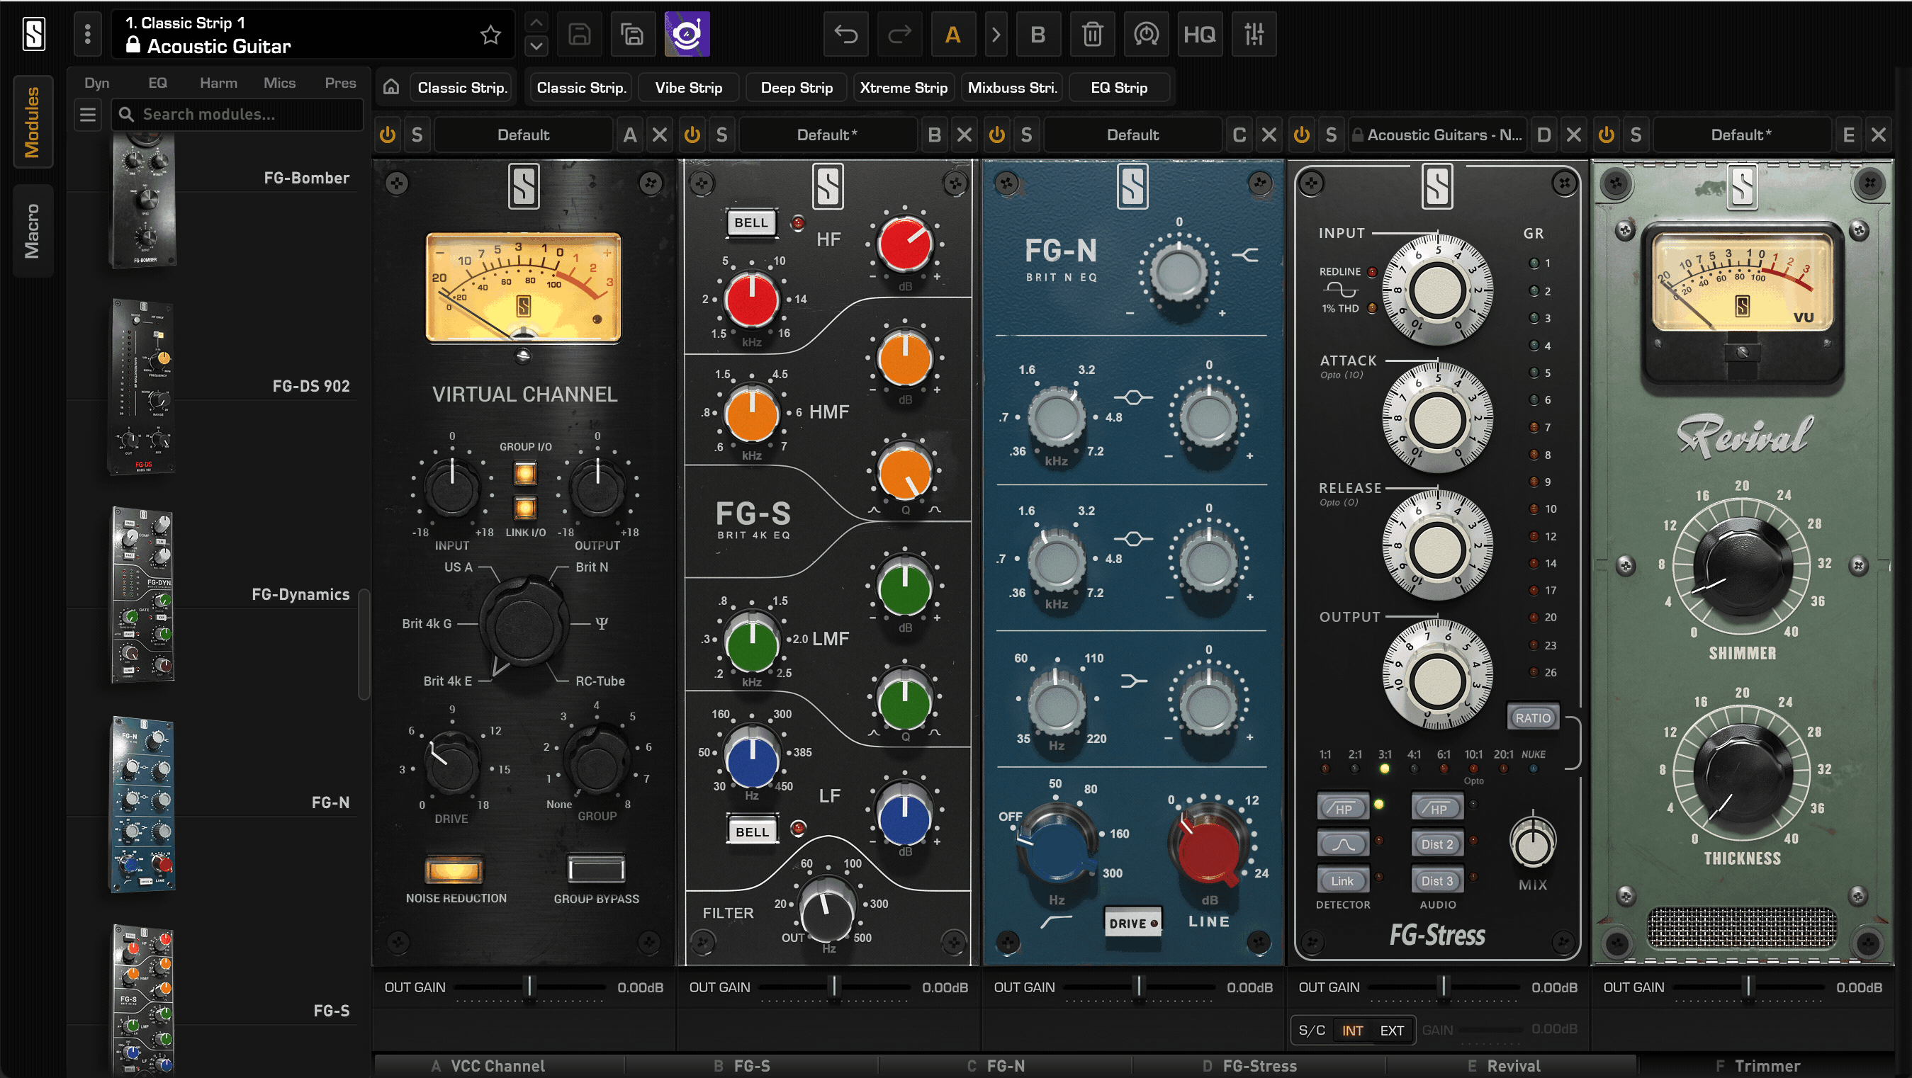Viewport: 1912px width, 1078px height.
Task: Click the Slate Digital logo icon
Action: (x=33, y=34)
